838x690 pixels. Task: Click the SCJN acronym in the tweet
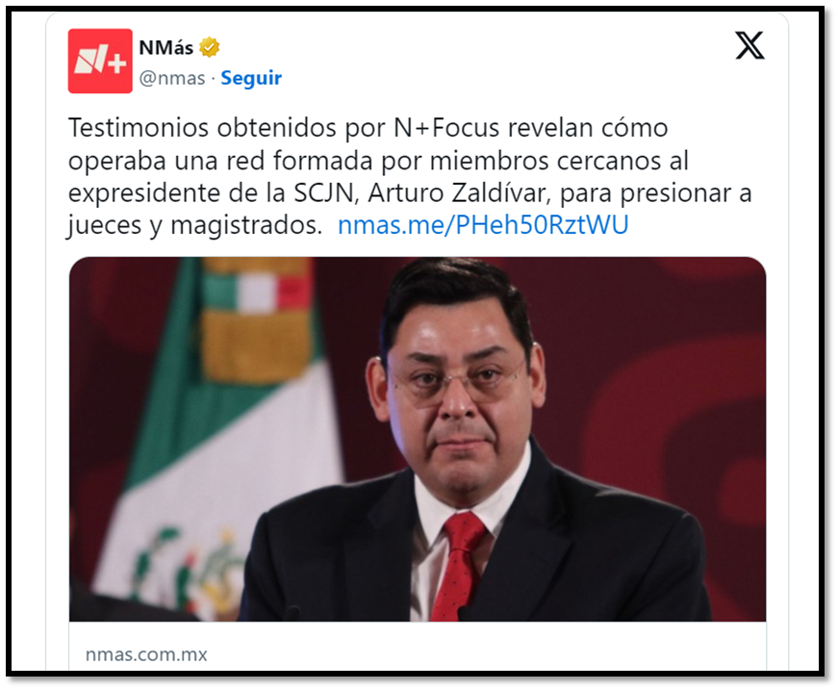324,192
